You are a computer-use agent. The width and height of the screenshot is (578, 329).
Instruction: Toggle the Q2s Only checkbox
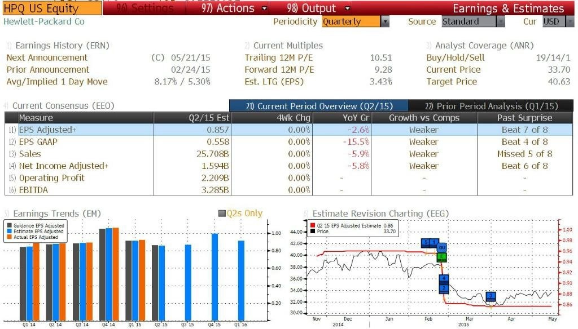[222, 214]
